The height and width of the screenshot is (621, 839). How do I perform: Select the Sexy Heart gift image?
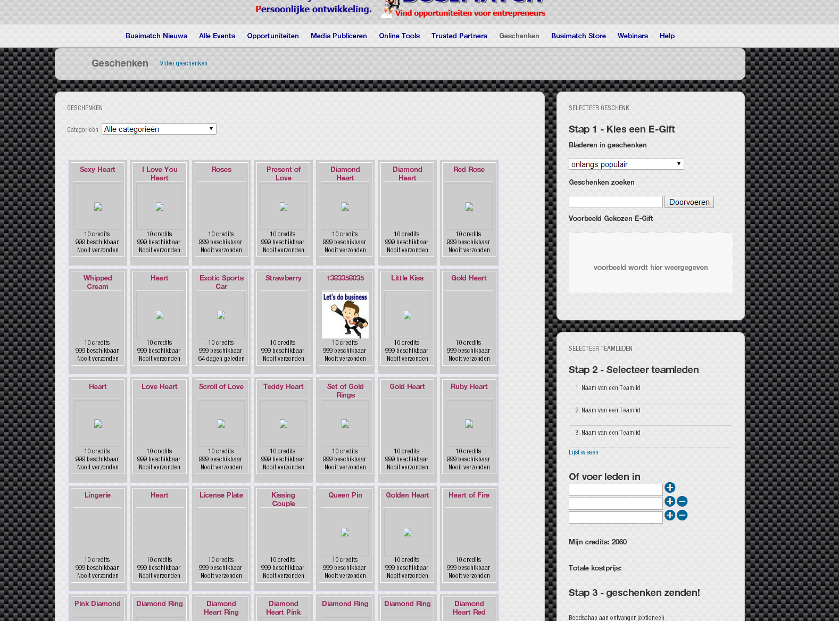pos(98,206)
